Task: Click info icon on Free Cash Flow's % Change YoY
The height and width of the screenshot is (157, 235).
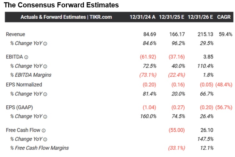Action: coord(45,139)
